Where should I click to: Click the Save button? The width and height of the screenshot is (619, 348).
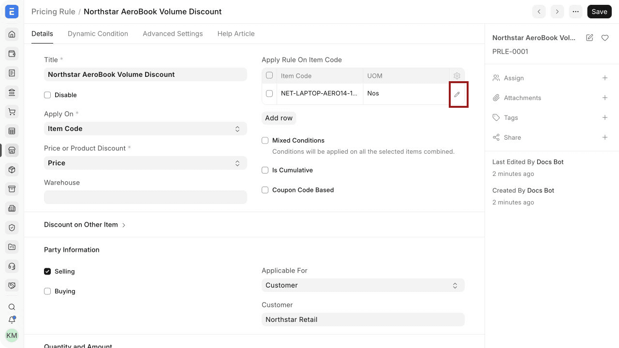[599, 12]
